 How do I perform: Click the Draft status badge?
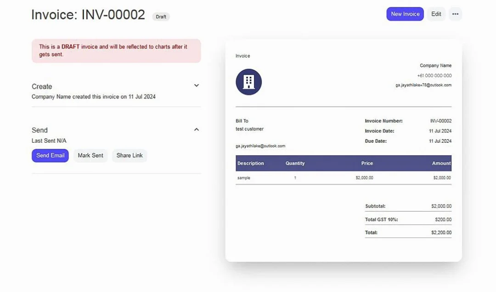[x=161, y=17]
